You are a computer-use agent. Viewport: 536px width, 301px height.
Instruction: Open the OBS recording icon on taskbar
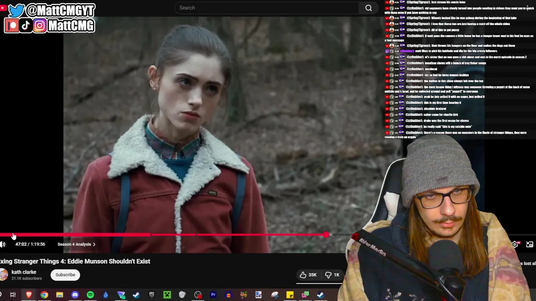(x=198, y=295)
